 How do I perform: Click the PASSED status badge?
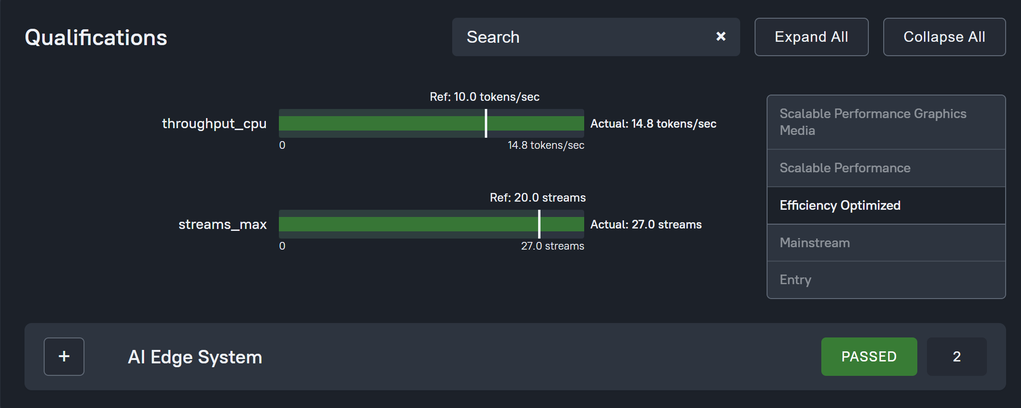(x=869, y=357)
